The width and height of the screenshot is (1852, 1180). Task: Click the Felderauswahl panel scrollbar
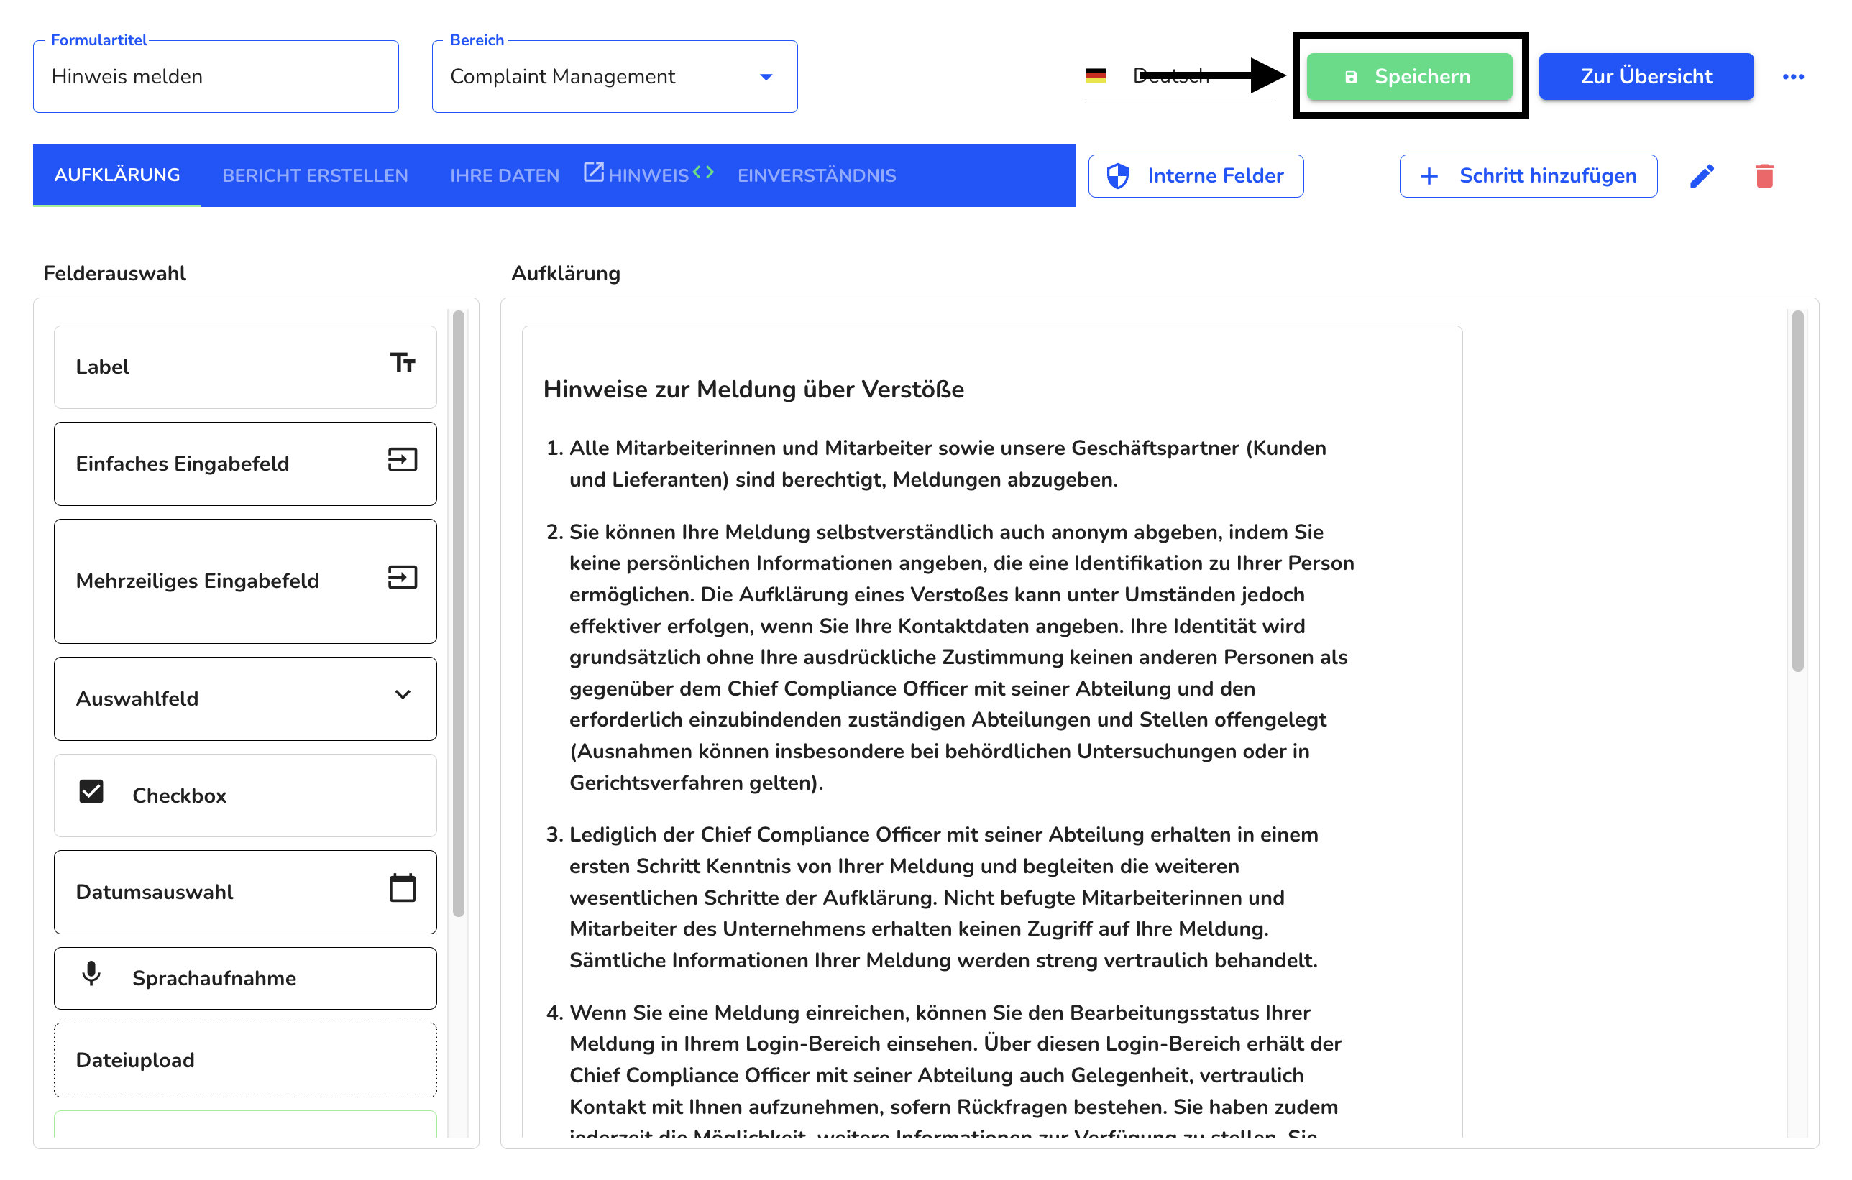(459, 614)
